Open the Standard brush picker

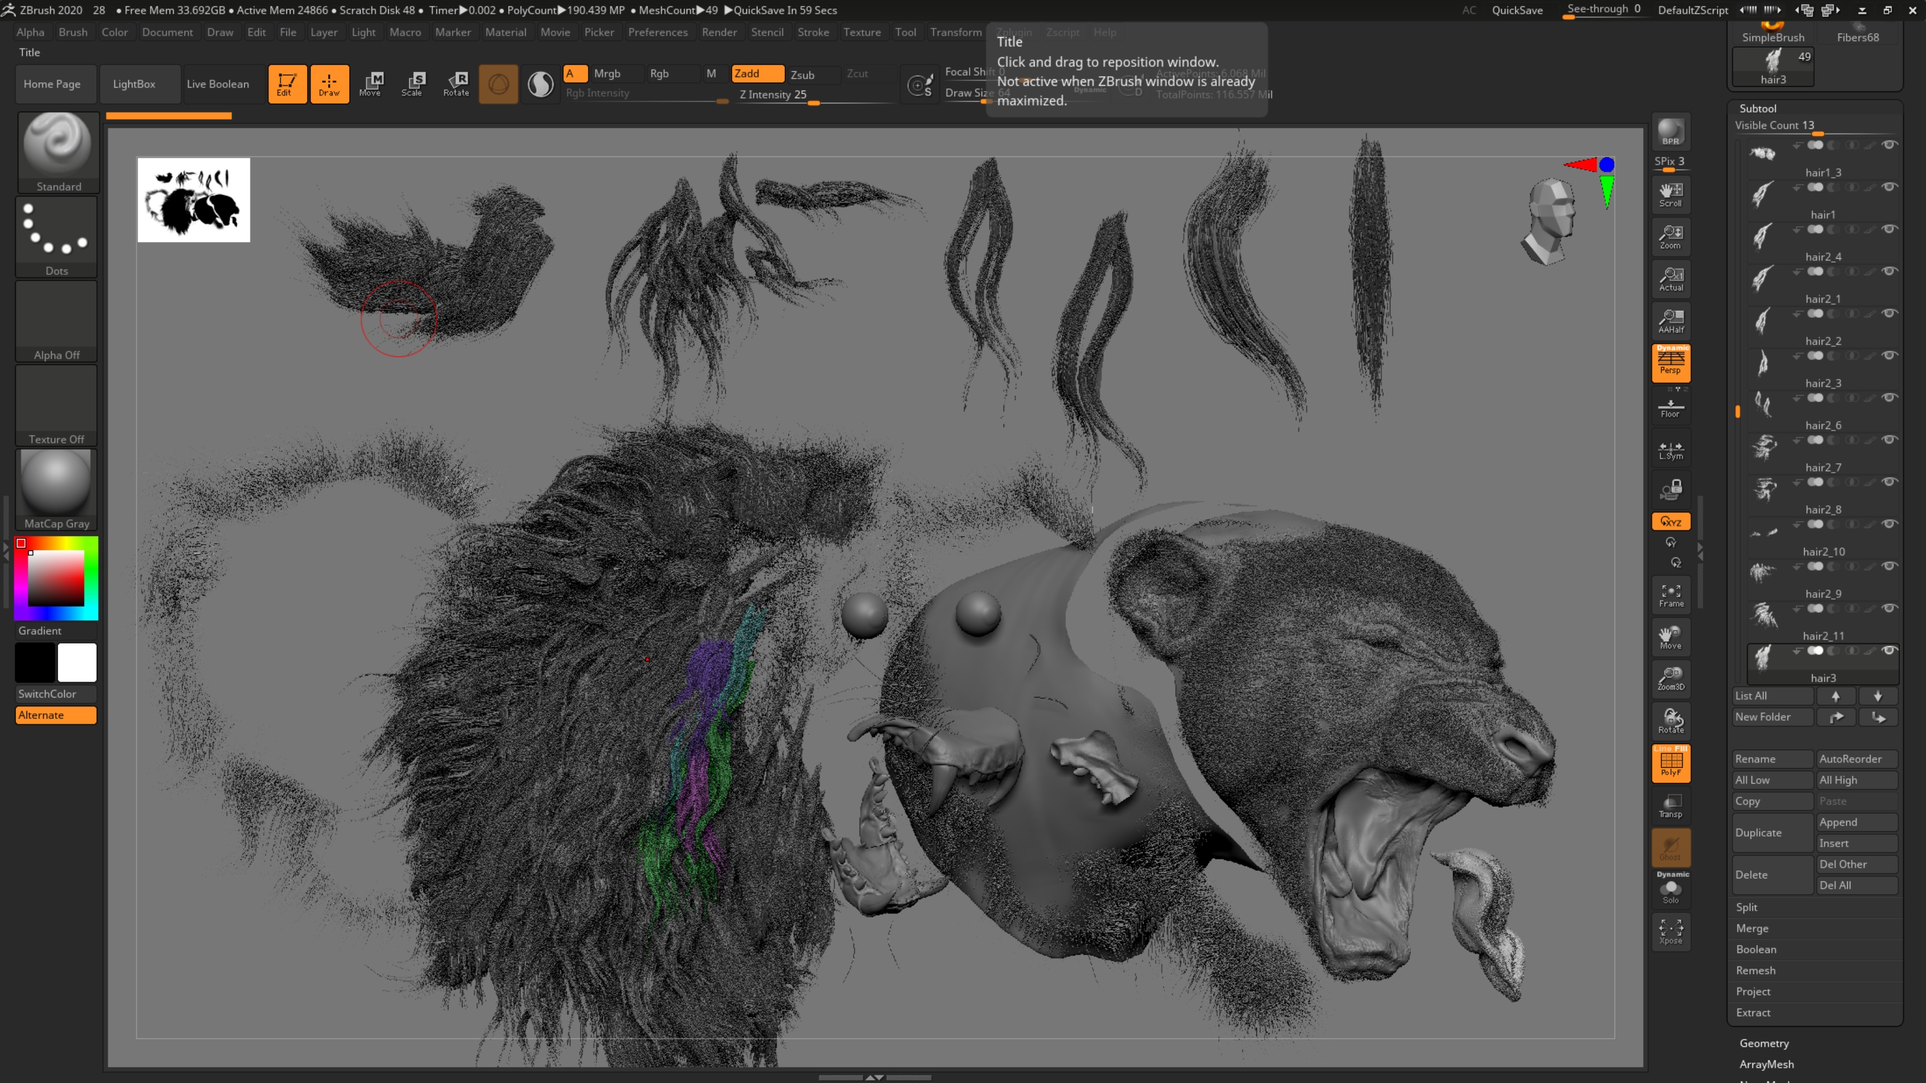pos(58,152)
